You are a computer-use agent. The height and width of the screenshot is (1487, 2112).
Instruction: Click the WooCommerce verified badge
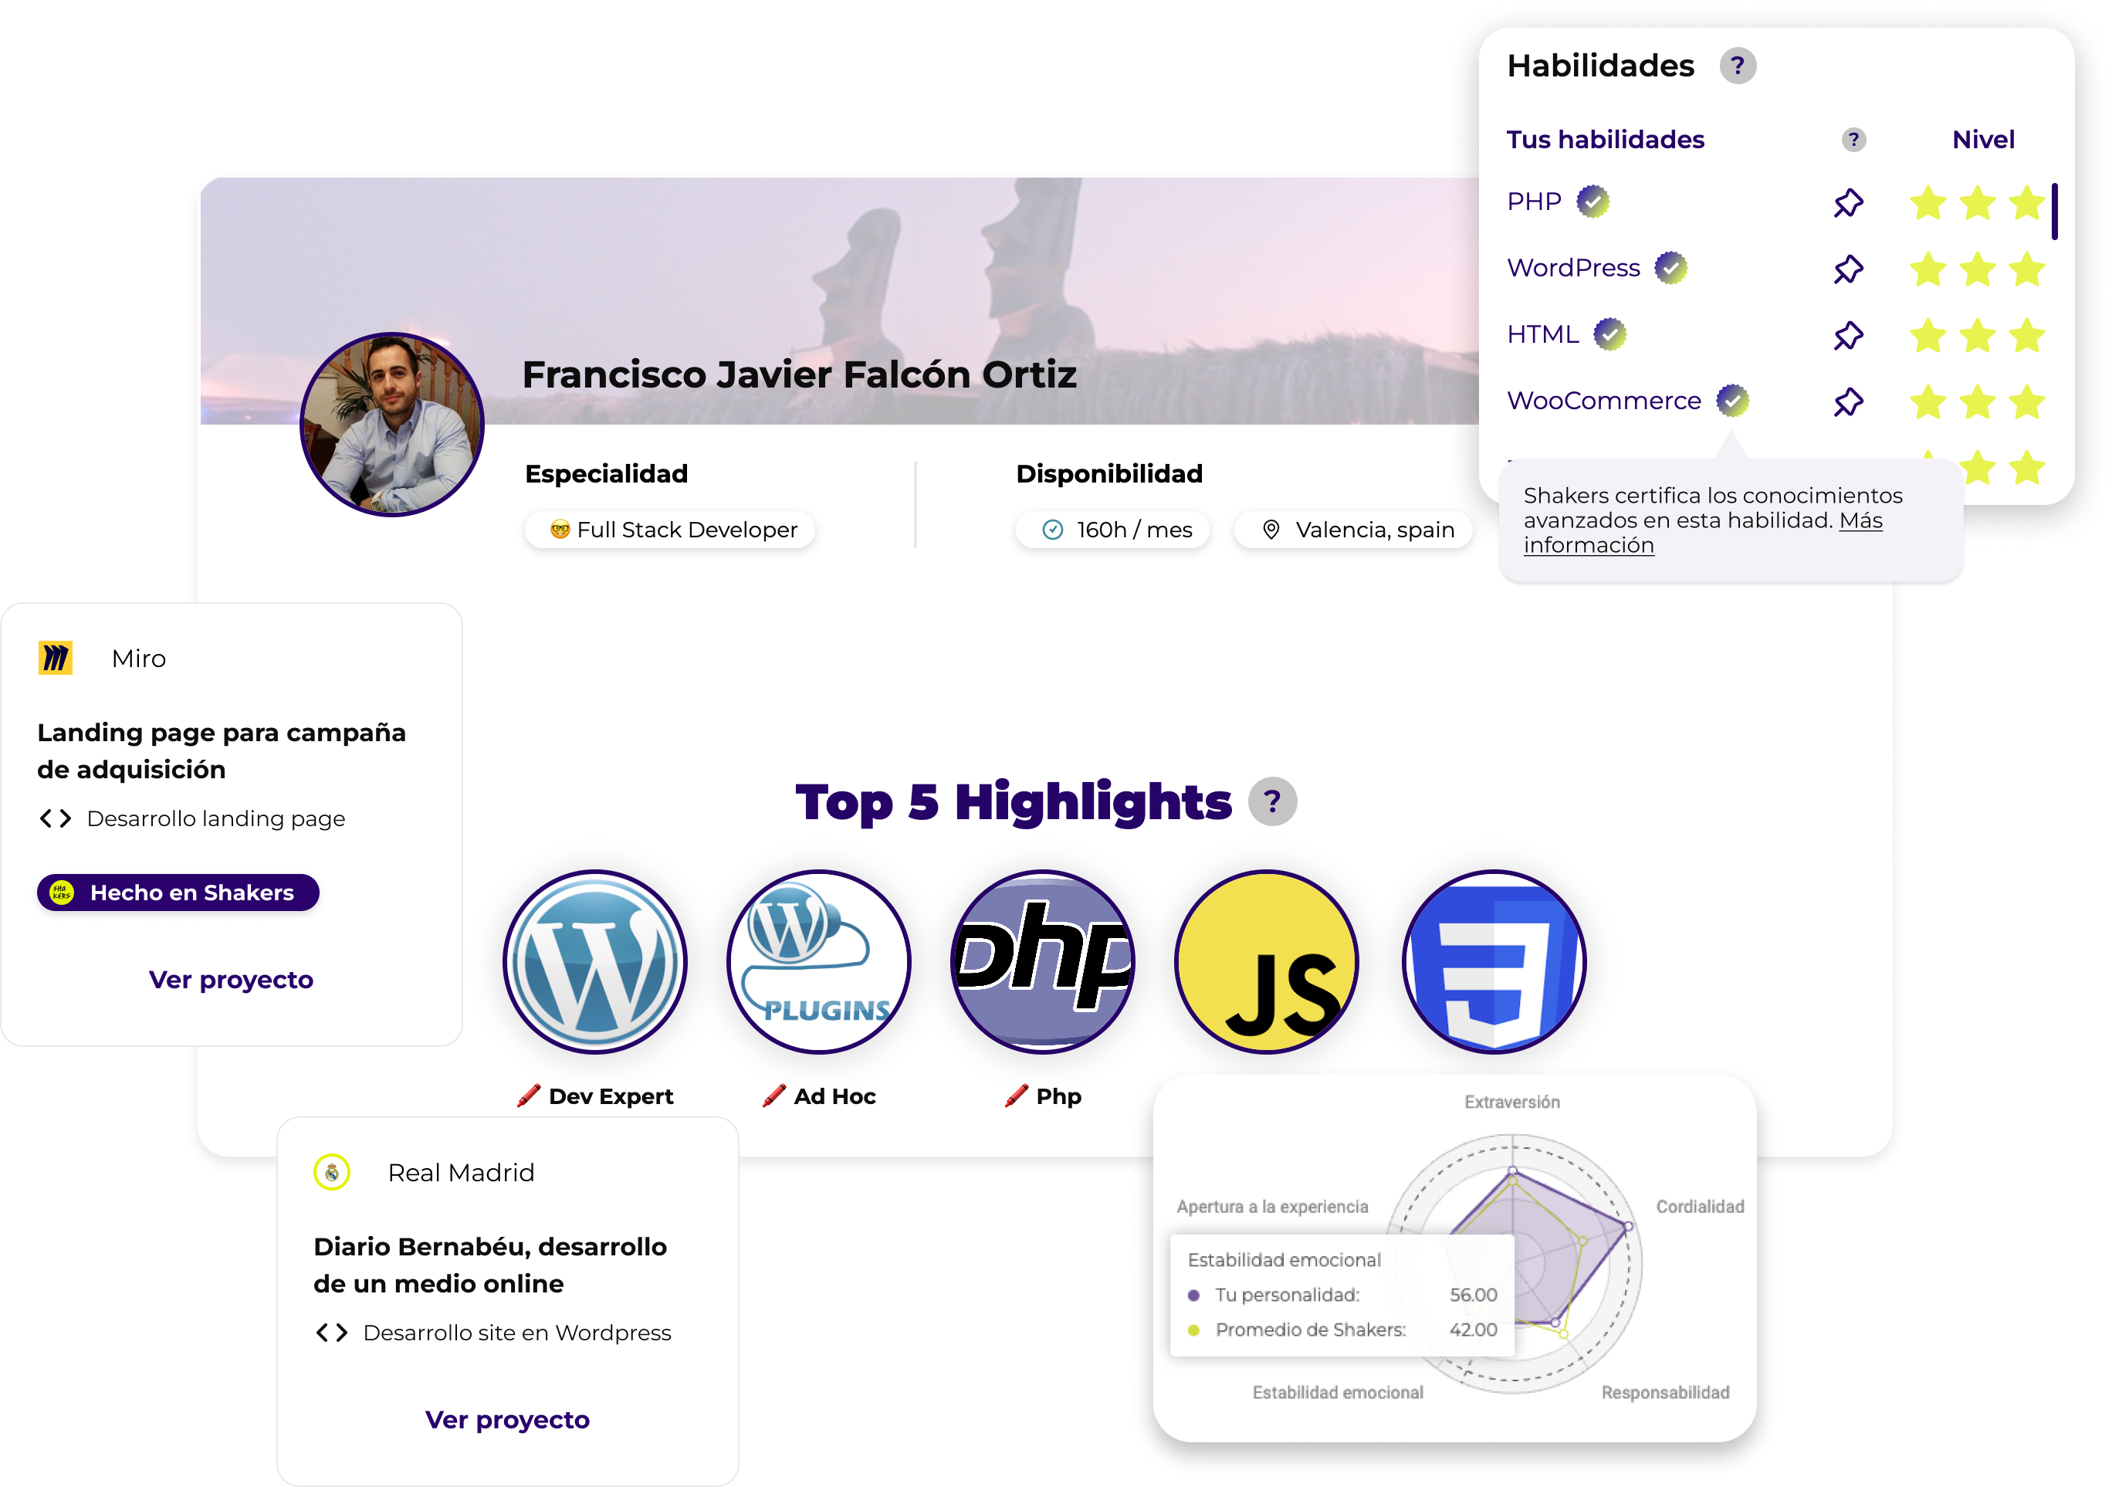(1732, 400)
